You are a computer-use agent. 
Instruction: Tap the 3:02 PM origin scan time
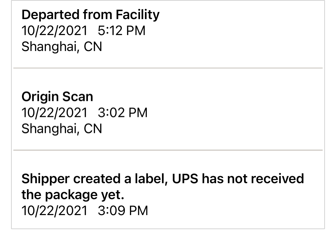tap(123, 113)
